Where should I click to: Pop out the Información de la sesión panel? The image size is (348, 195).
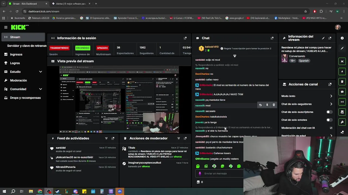(x=185, y=38)
